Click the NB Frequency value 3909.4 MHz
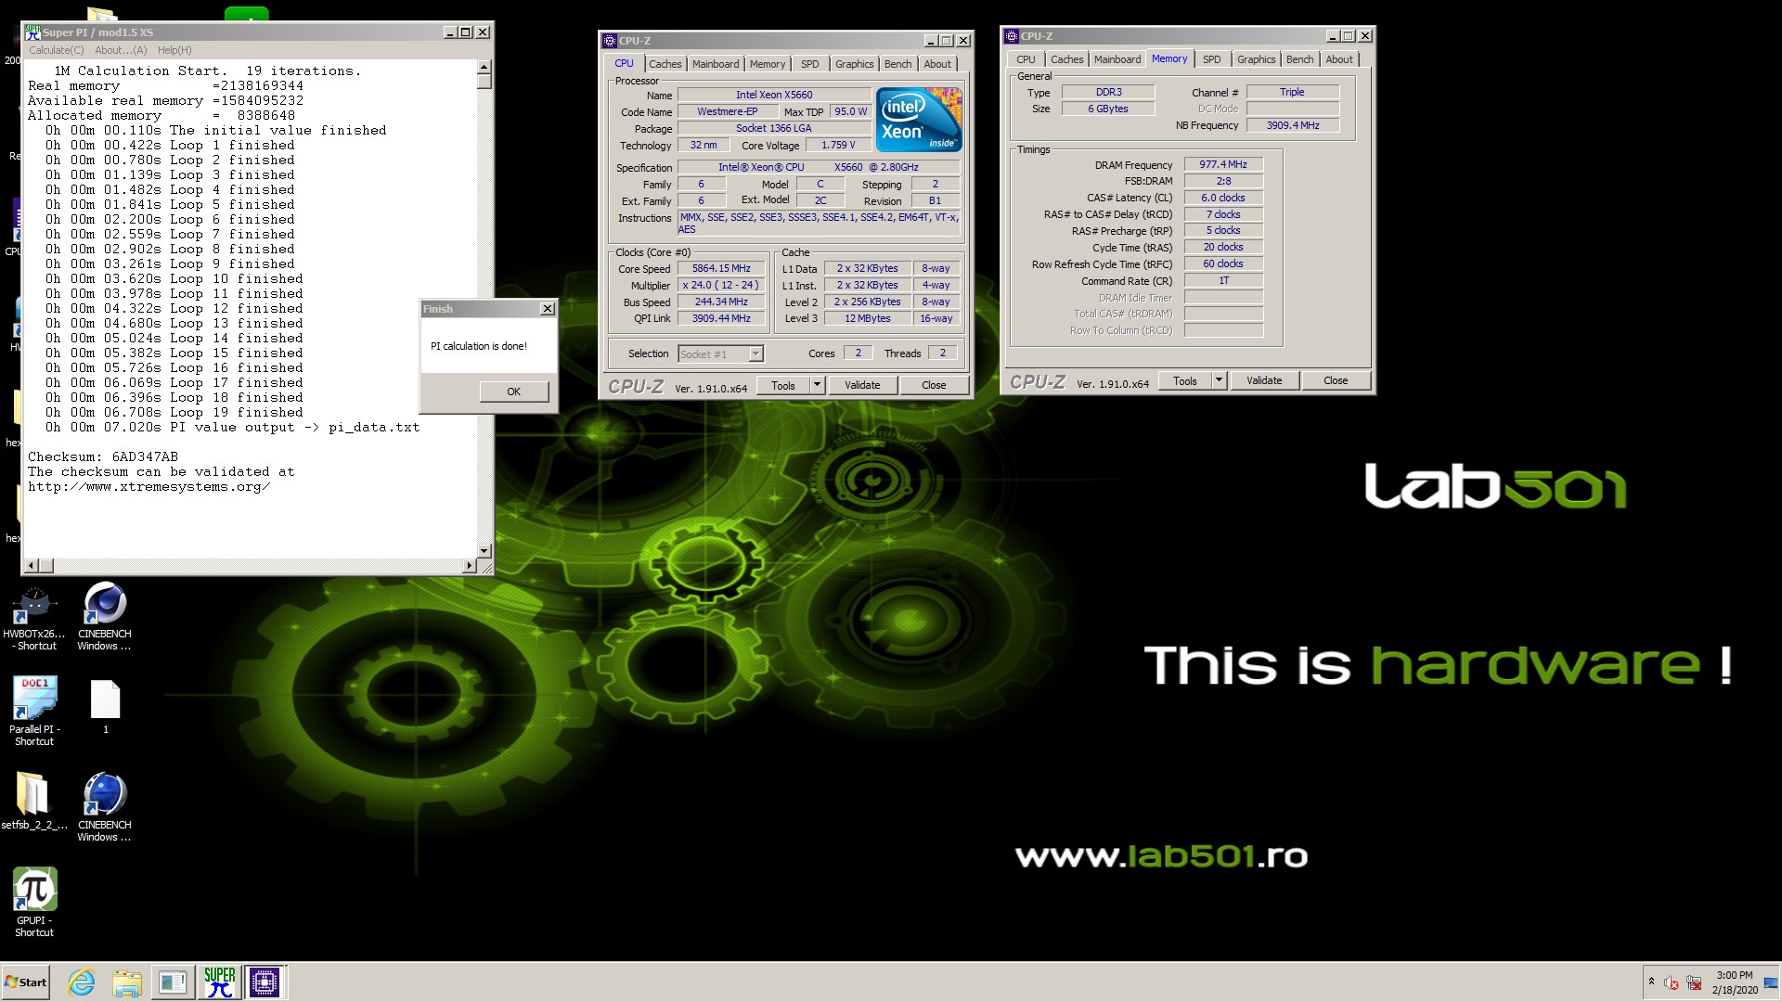The width and height of the screenshot is (1782, 1002). (x=1293, y=125)
